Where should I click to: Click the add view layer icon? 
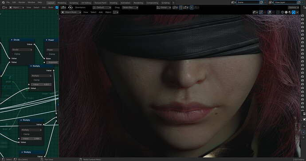299,2
